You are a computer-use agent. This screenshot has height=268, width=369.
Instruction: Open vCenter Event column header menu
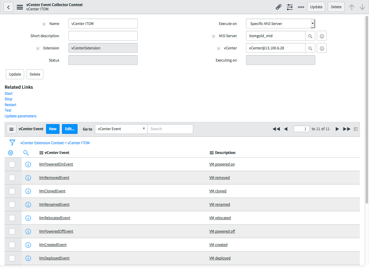click(x=41, y=153)
